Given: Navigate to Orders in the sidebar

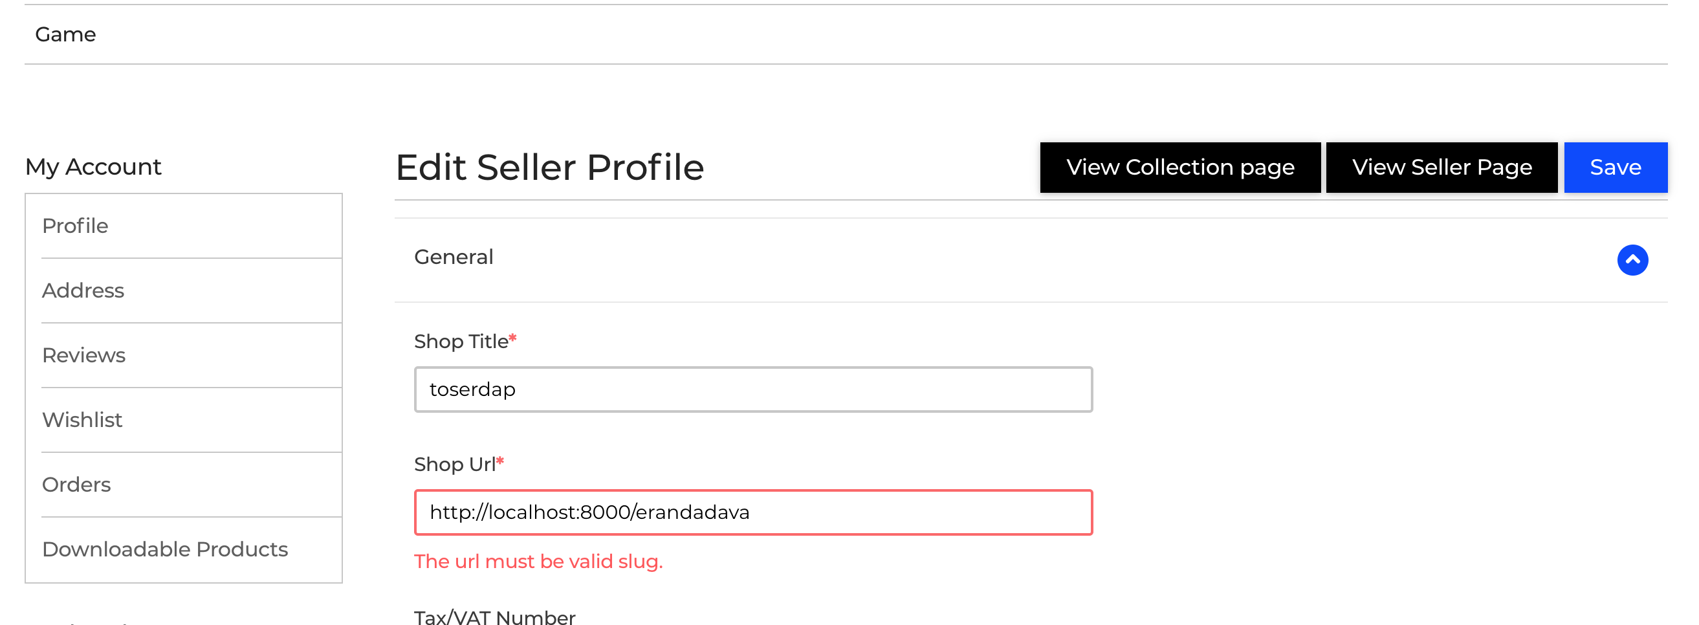Looking at the screenshot, I should click(x=76, y=485).
